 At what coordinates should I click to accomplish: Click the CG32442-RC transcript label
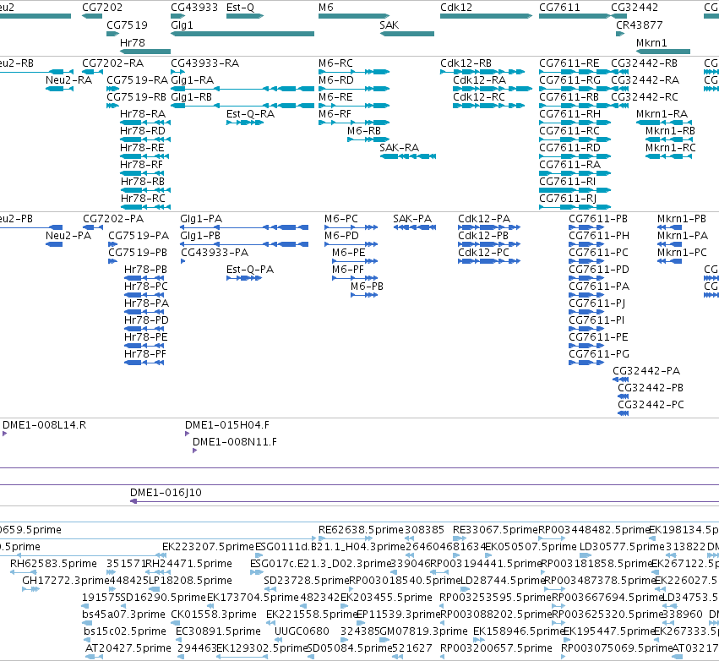coord(645,97)
